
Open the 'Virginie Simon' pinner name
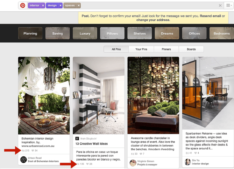146,161
